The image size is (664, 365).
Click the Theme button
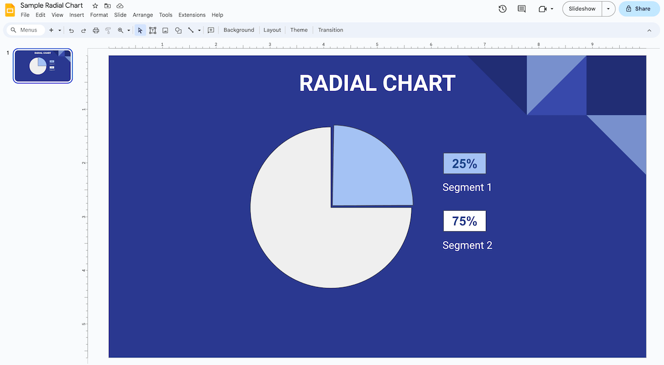pyautogui.click(x=299, y=30)
